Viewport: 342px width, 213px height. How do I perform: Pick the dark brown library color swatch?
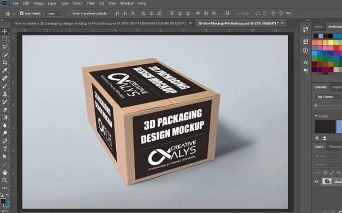tap(325, 127)
